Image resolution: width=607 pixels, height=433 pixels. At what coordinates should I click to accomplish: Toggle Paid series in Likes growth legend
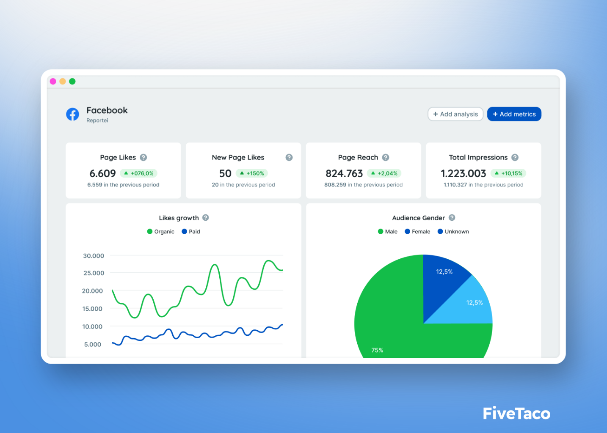191,232
